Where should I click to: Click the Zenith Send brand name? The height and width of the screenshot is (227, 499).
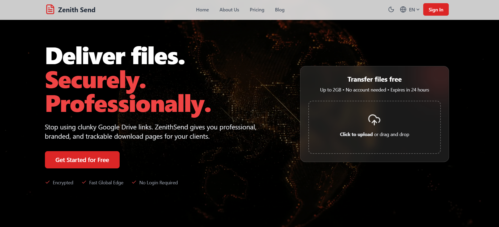point(77,10)
